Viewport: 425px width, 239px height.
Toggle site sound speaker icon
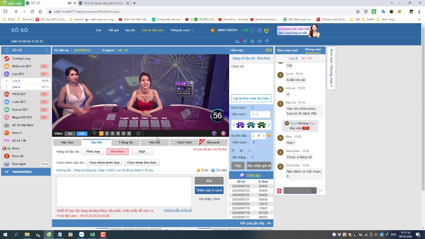point(260,41)
